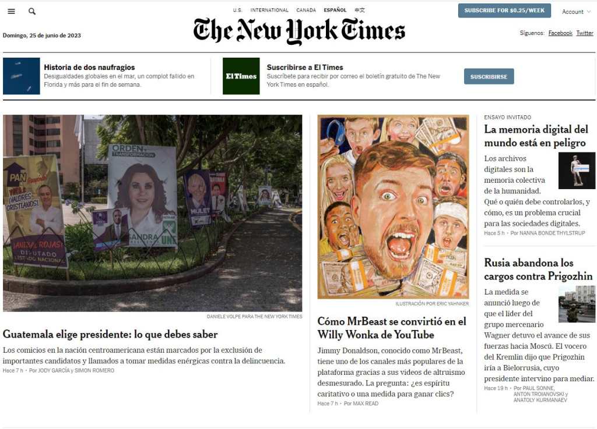This screenshot has height=429, width=597.
Task: Read Guatemala elige presidente headline
Action: coord(110,334)
